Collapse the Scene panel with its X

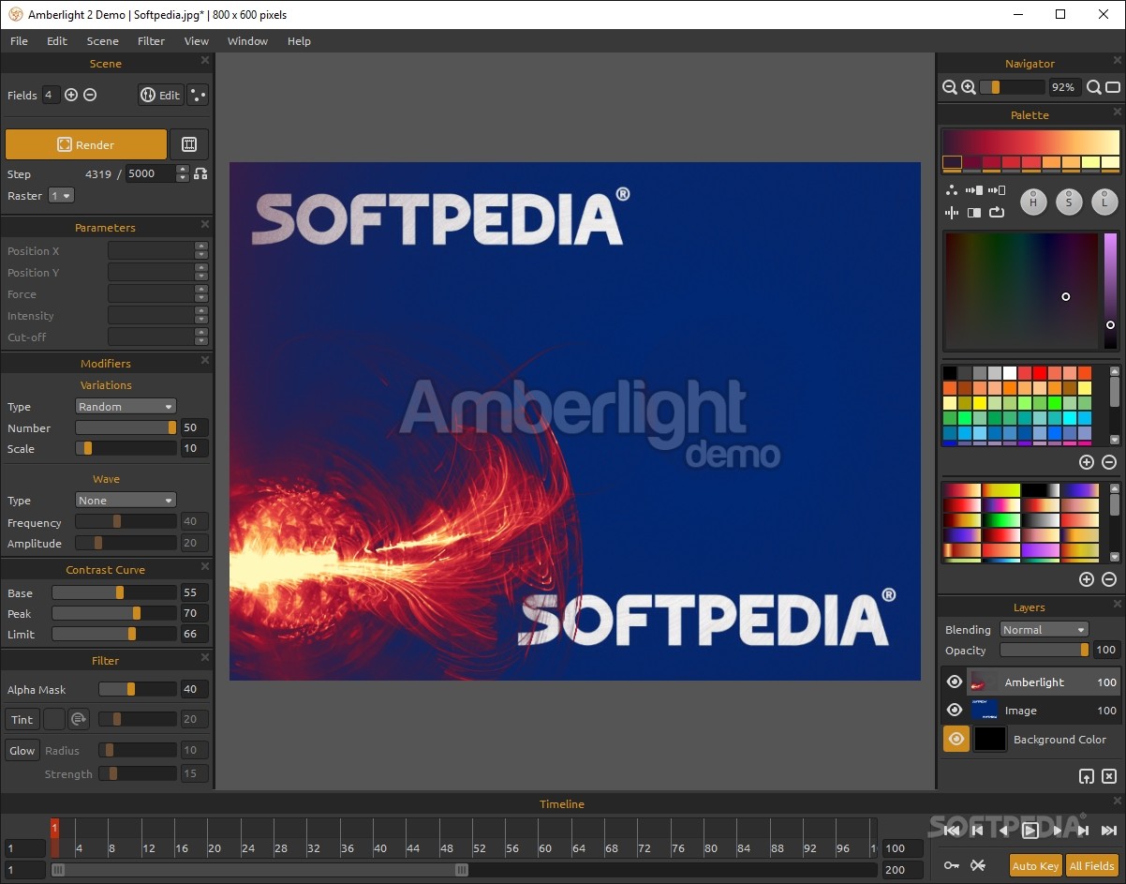pos(205,61)
